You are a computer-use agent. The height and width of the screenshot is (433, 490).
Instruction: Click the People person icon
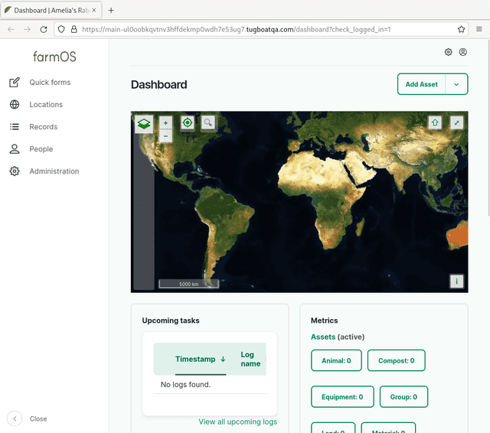[x=15, y=149]
